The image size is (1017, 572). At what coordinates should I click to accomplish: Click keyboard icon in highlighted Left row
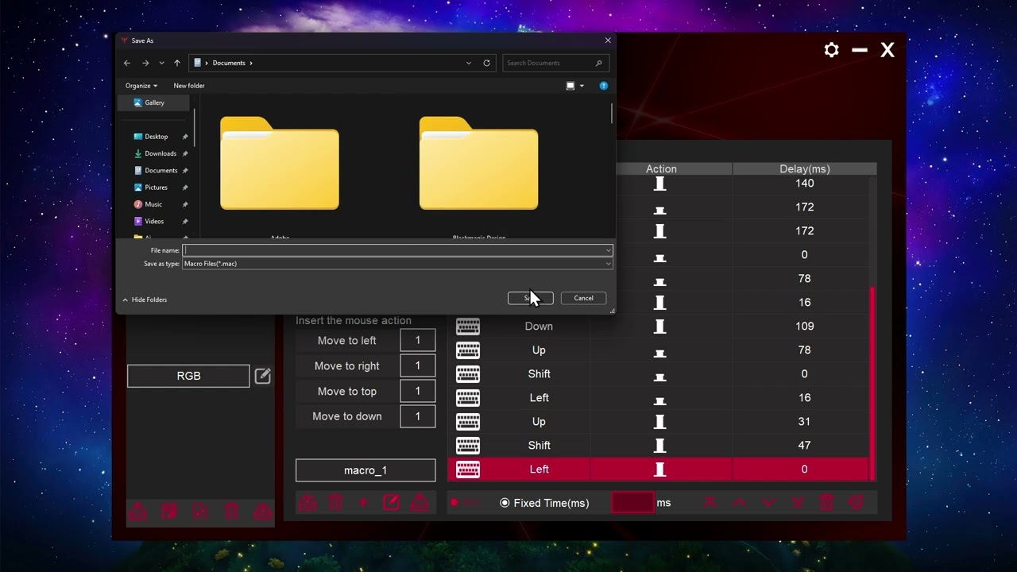[468, 470]
